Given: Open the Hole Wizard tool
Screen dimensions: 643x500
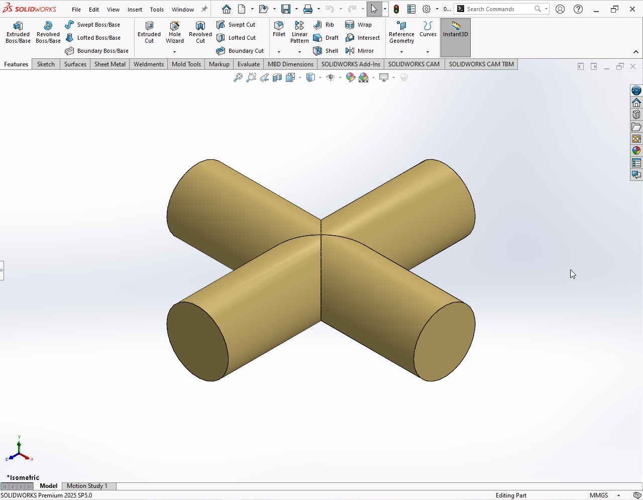Looking at the screenshot, I should (x=175, y=33).
